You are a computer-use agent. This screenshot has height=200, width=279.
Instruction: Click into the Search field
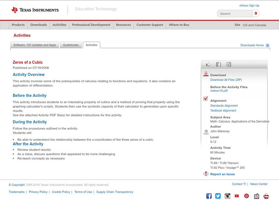click(x=235, y=14)
